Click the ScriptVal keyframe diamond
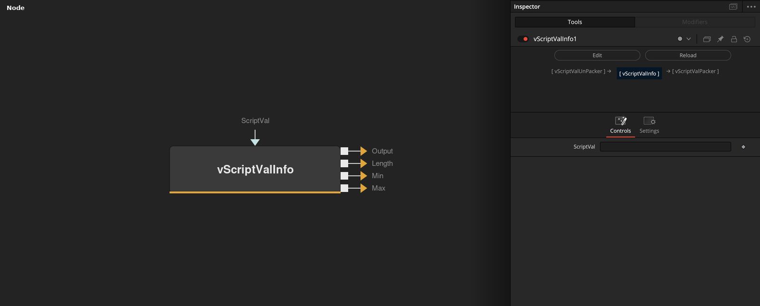Image resolution: width=760 pixels, height=306 pixels. coord(743,147)
